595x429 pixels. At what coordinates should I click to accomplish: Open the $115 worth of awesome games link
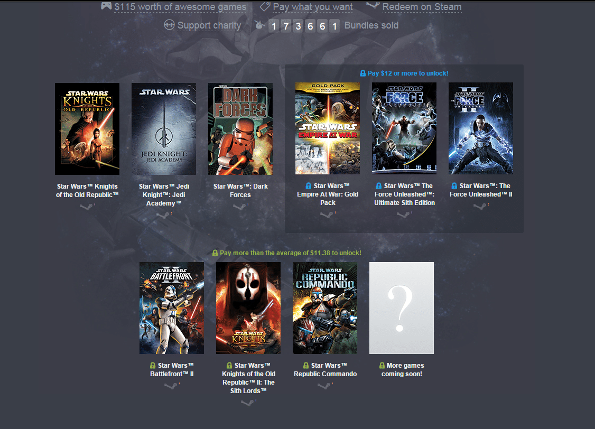tap(180, 7)
